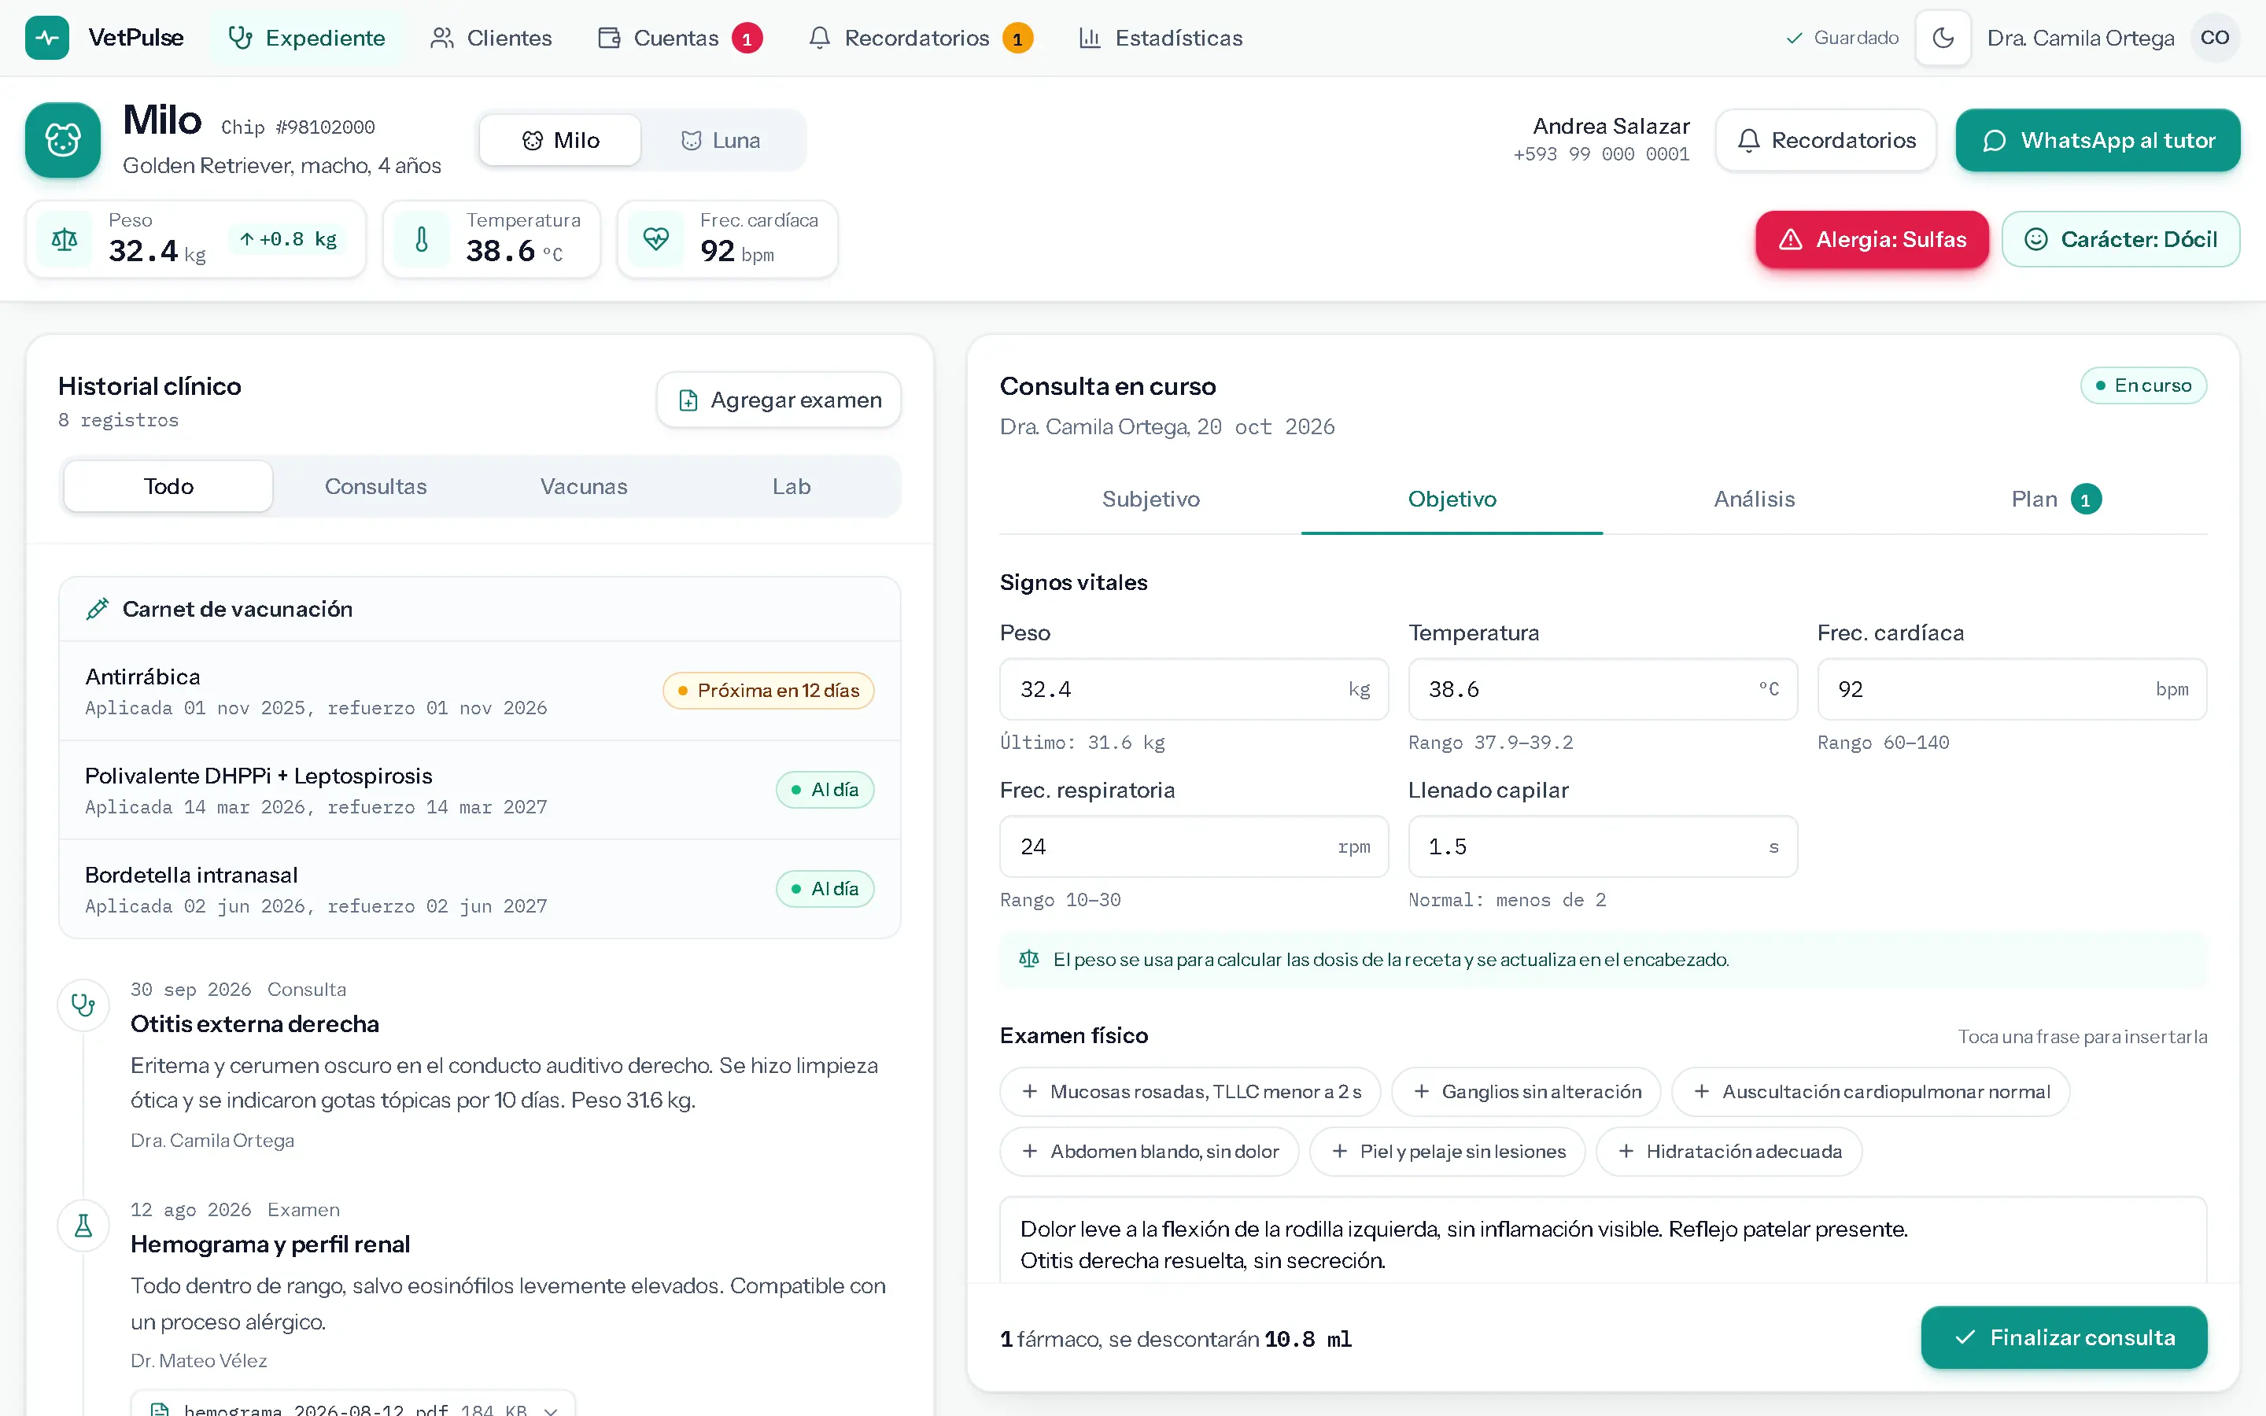Click the thermometer icon in Temperatura card
The width and height of the screenshot is (2266, 1416).
(x=423, y=240)
